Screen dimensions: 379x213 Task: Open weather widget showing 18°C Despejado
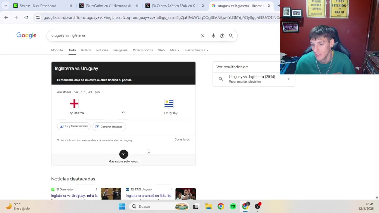(18, 206)
